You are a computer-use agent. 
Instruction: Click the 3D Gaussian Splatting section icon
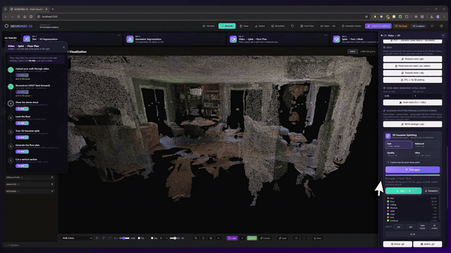pyautogui.click(x=388, y=136)
